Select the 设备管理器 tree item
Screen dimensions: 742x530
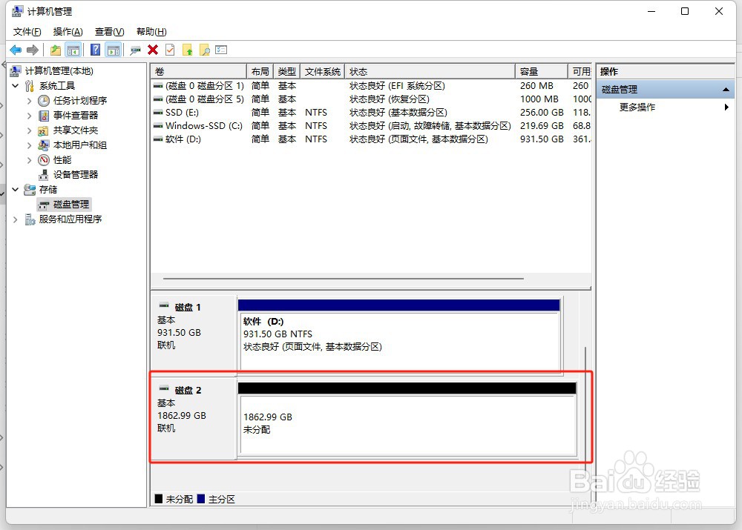[x=73, y=174]
